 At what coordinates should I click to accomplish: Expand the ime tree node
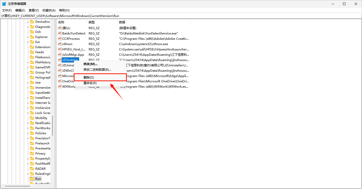(x=28, y=82)
